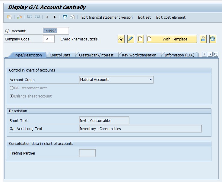Click Short Text field Invt - Consumables

(x=104, y=120)
